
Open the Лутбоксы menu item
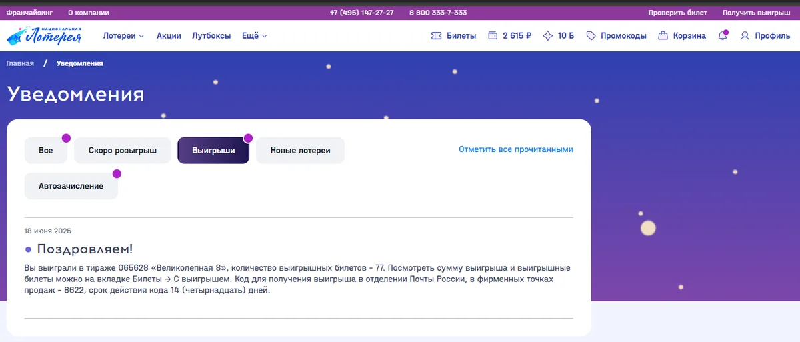pyautogui.click(x=211, y=36)
